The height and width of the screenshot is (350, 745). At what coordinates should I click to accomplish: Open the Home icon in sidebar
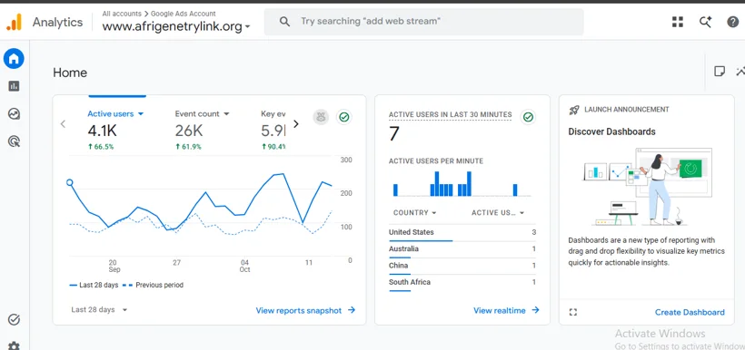click(x=14, y=59)
